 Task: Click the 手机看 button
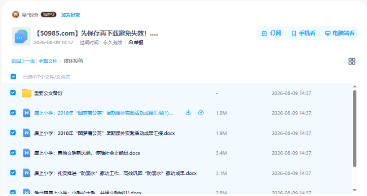[303, 33]
